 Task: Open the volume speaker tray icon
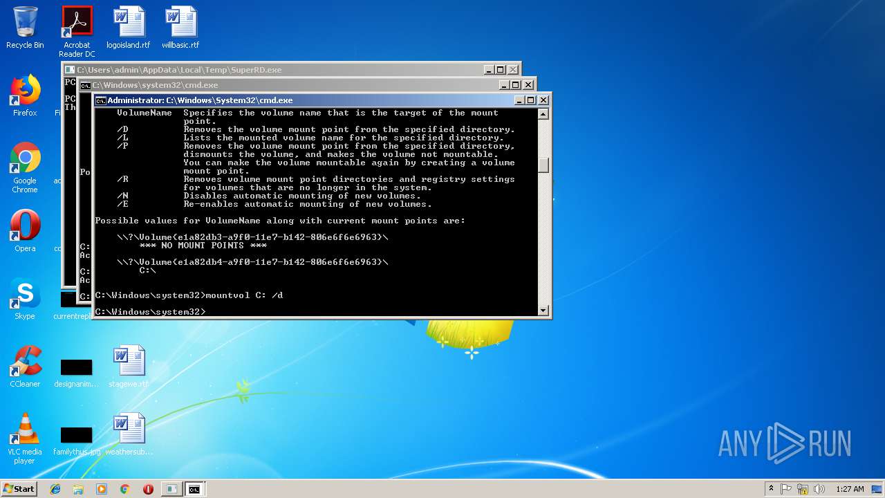click(x=819, y=489)
